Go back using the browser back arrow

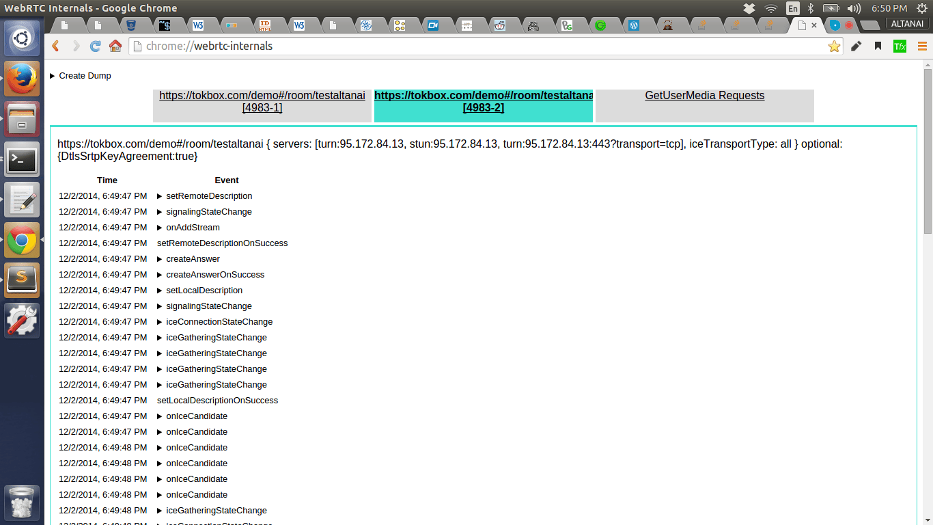tap(56, 46)
